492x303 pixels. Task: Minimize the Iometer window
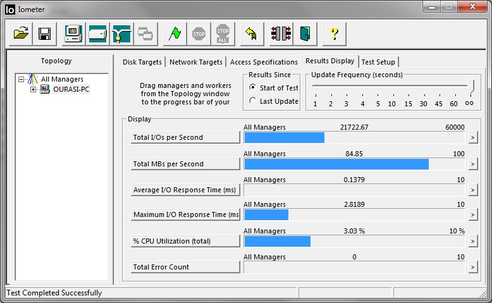[x=432, y=7]
